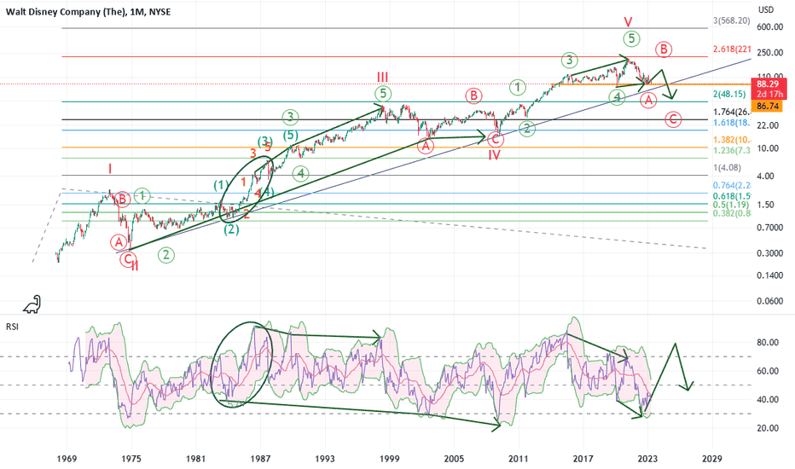Click 2029 on the time axis

click(712, 460)
